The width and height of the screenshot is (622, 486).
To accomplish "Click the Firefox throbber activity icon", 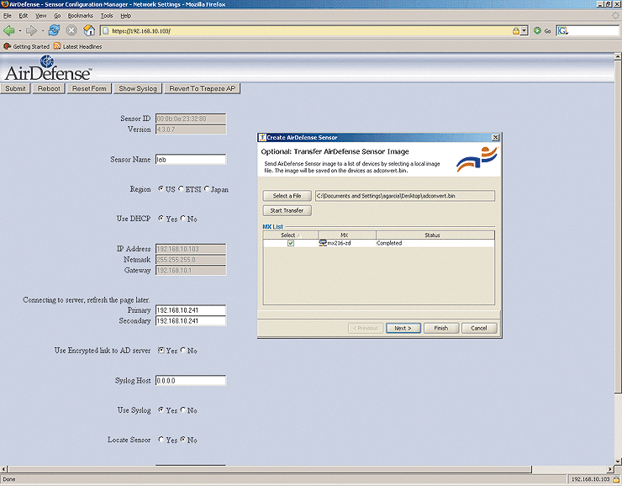I will click(x=615, y=16).
